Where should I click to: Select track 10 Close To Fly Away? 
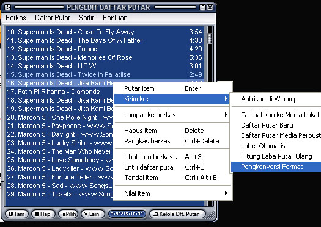click(x=105, y=32)
